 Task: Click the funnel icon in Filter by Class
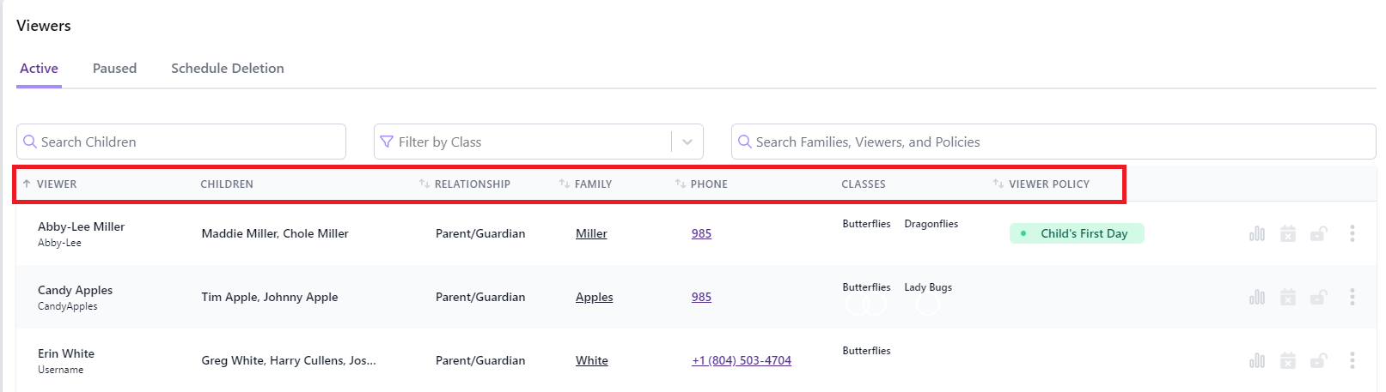[x=388, y=142]
